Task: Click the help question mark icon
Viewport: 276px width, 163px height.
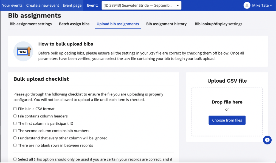Action: (267, 140)
